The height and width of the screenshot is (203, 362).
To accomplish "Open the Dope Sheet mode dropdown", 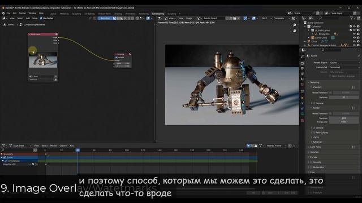I will point(20,145).
